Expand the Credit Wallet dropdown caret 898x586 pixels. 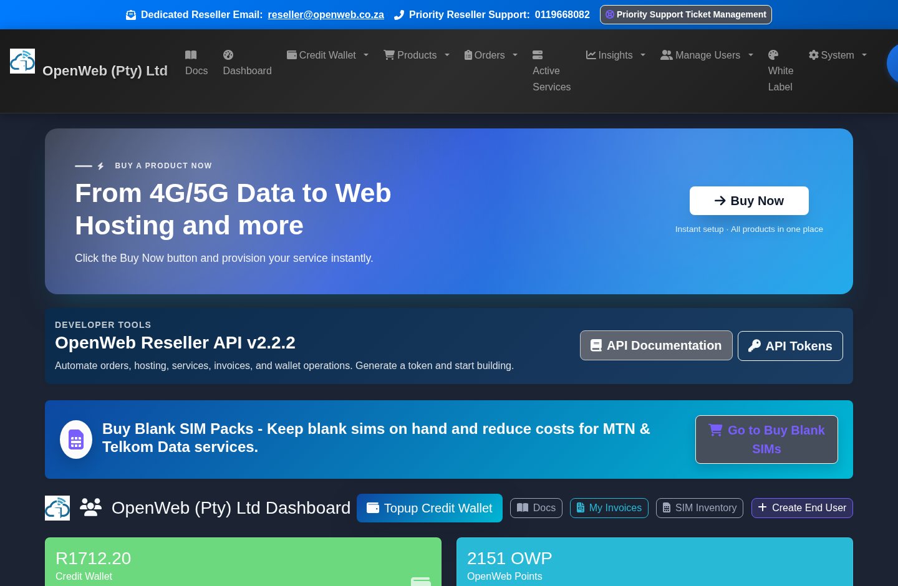(366, 55)
